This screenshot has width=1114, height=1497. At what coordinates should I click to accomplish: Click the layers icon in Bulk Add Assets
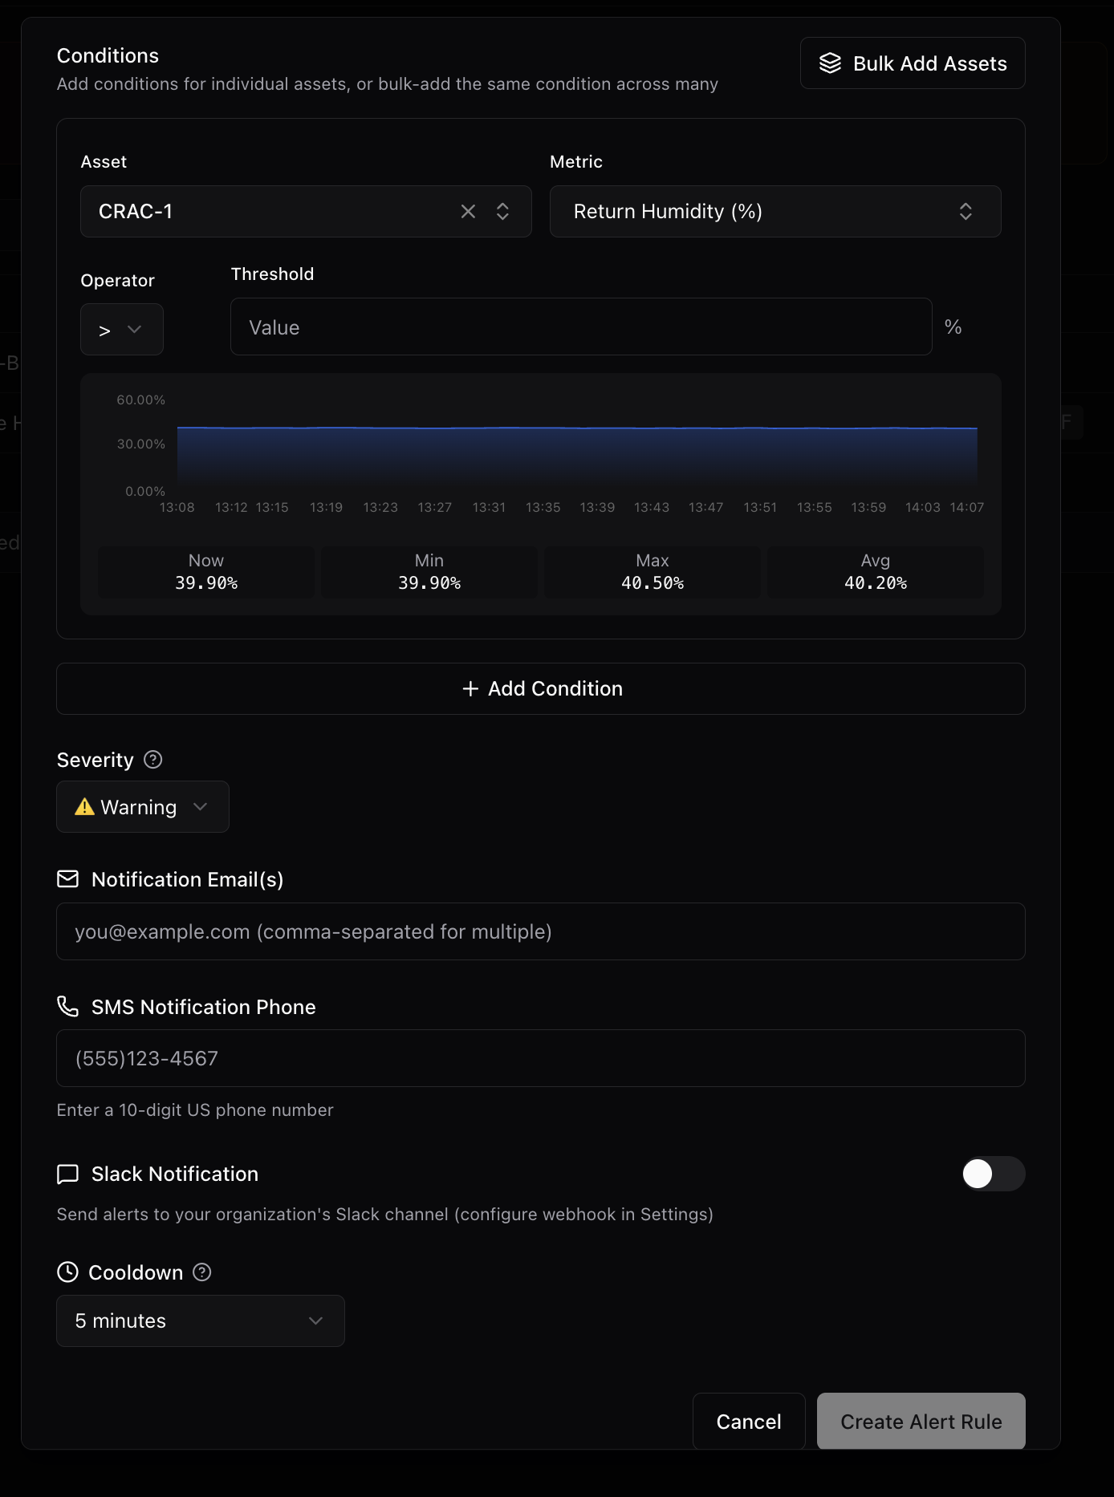pyautogui.click(x=830, y=63)
